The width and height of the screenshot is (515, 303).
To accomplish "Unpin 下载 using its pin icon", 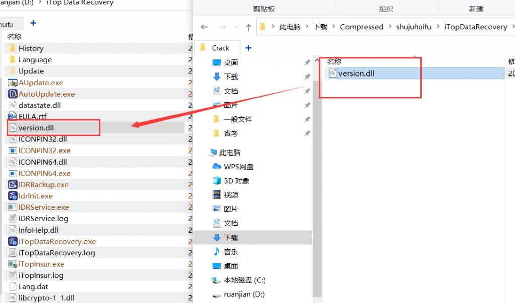I will tap(307, 77).
